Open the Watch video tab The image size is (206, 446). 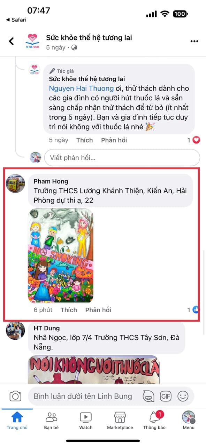[x=86, y=420]
